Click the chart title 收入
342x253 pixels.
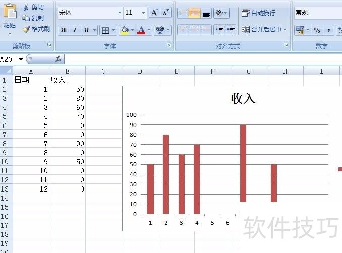click(x=243, y=98)
